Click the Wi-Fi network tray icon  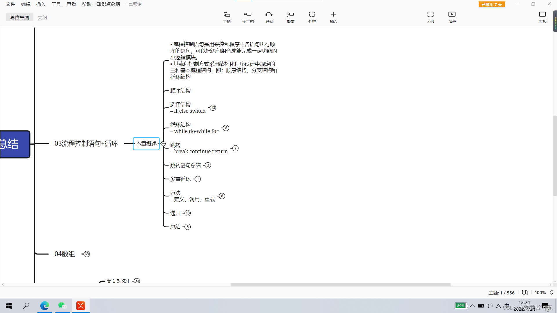point(498,306)
